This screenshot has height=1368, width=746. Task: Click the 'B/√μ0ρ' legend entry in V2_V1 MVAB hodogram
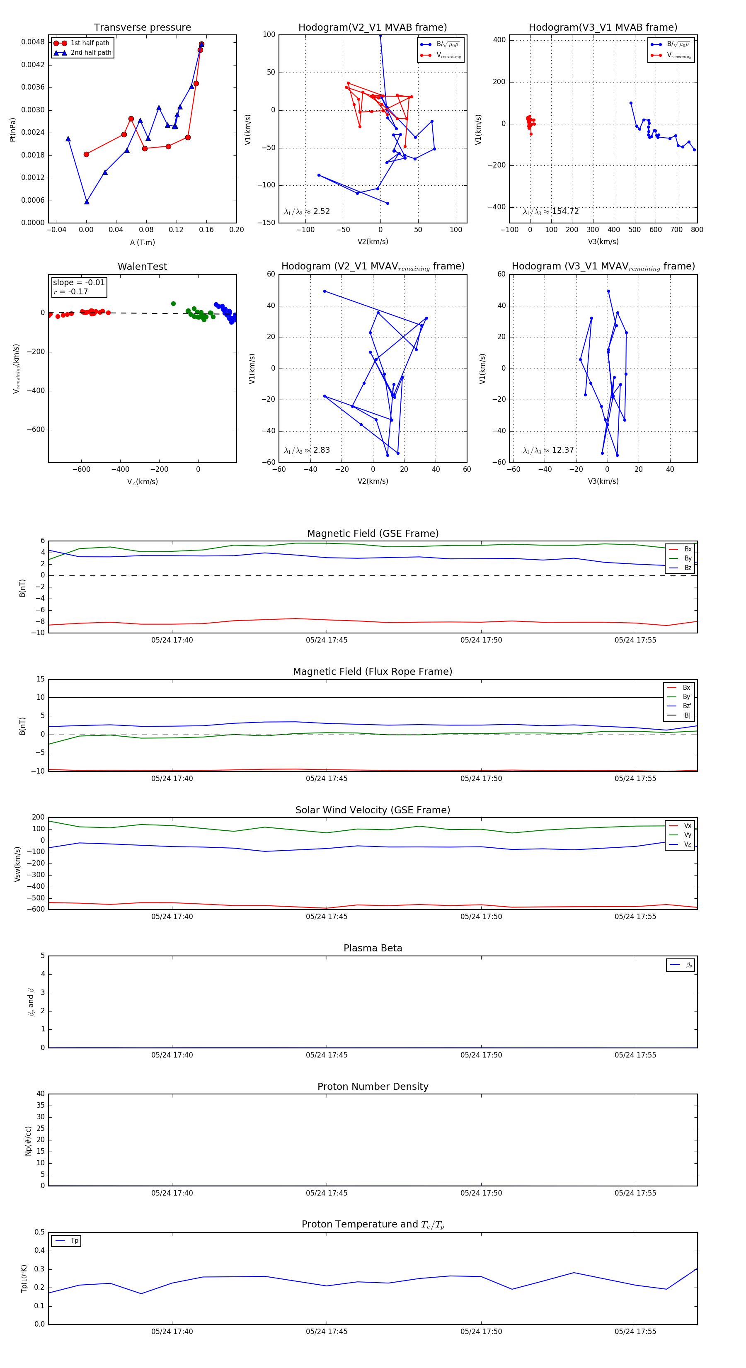point(440,44)
